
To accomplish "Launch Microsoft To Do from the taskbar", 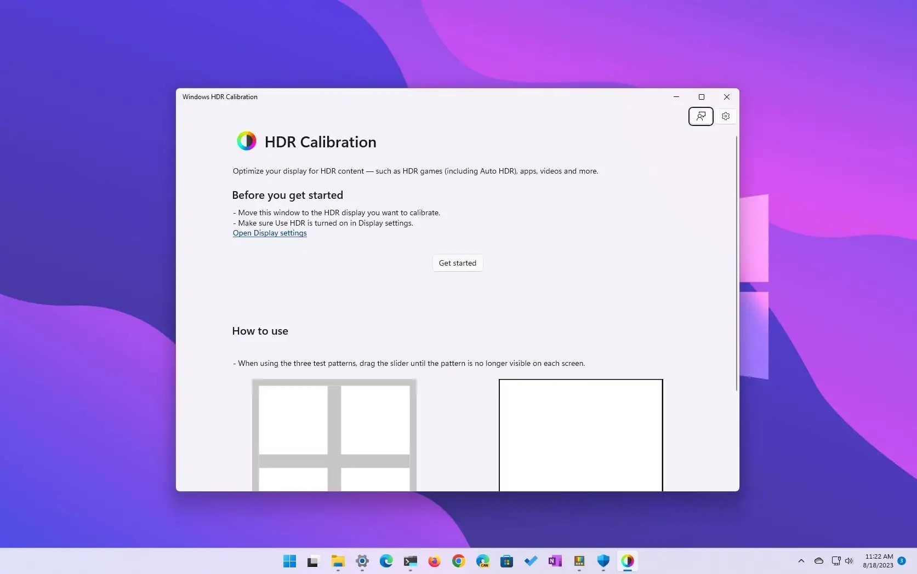I will point(531,561).
